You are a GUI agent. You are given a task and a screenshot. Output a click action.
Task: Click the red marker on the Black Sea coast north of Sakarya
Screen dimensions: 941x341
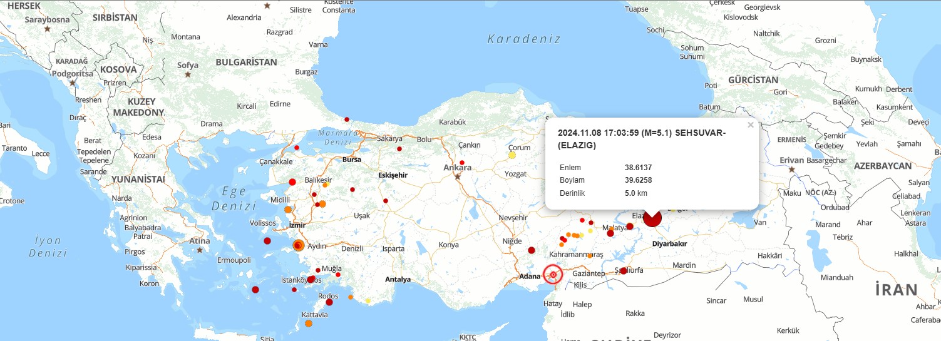tap(346, 120)
